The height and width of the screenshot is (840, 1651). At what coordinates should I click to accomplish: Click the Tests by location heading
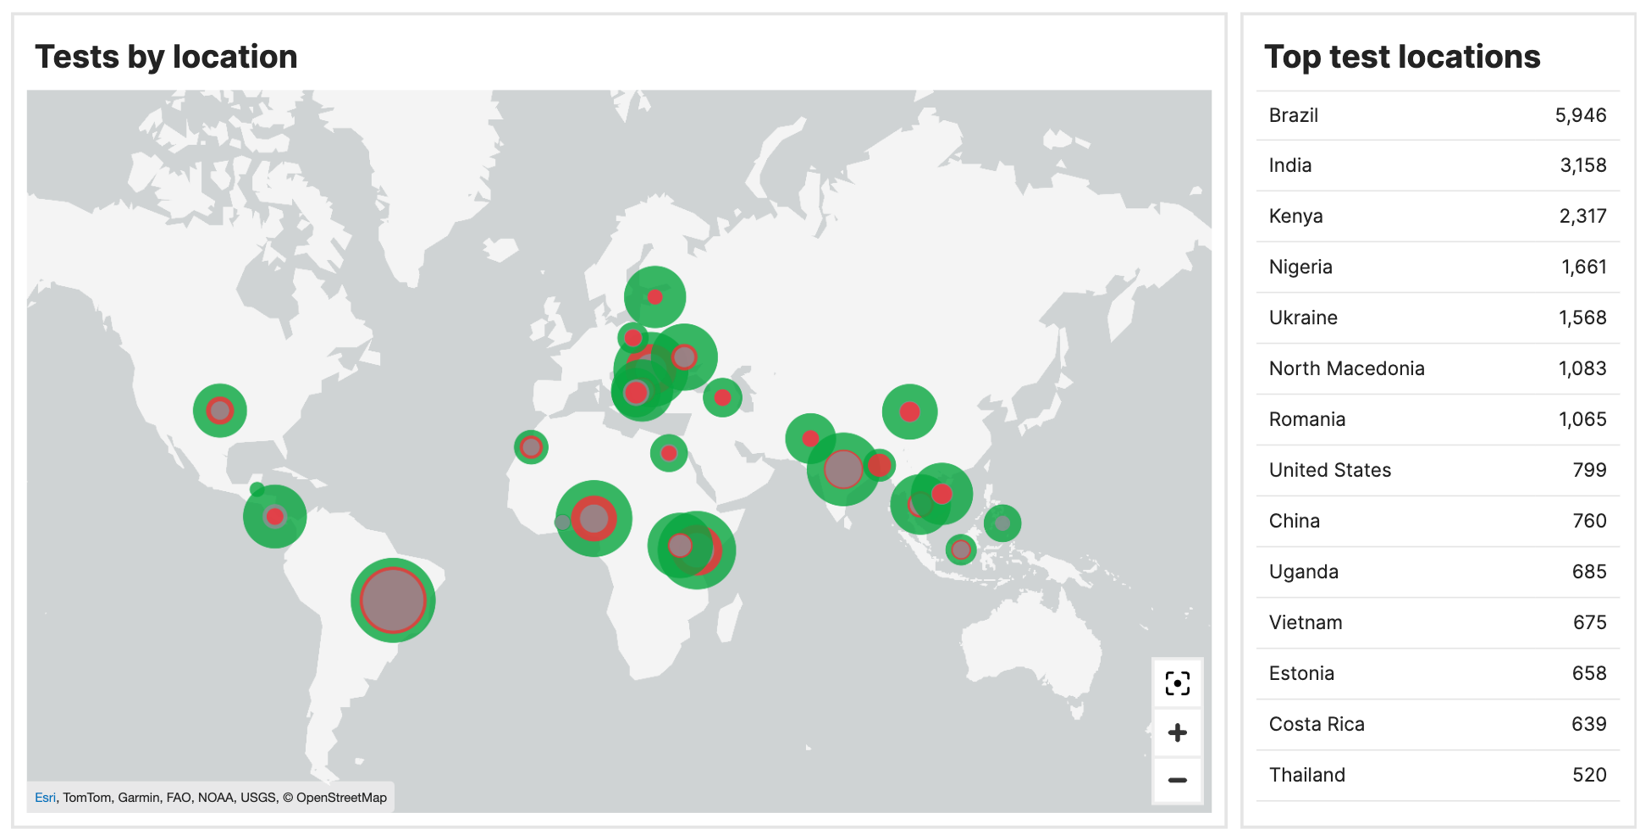point(167,57)
